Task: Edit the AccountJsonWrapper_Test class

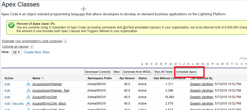Action: click(7, 91)
